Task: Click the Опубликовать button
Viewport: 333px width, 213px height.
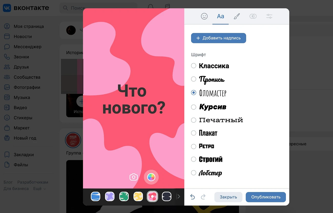Action: coord(266,197)
